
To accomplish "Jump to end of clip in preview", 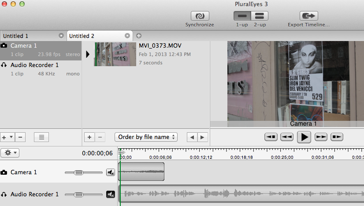I will (x=337, y=137).
